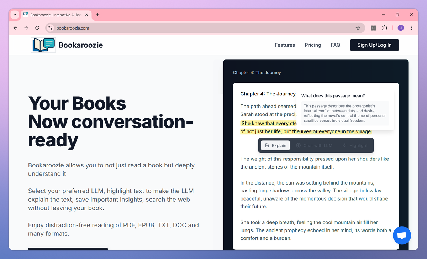The width and height of the screenshot is (427, 259).
Task: Click the lightning icon beside Highlight
Action: (344, 145)
